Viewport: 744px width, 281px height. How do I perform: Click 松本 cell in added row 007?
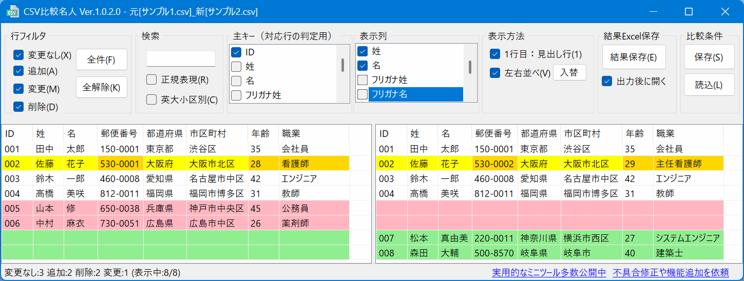[x=423, y=238]
